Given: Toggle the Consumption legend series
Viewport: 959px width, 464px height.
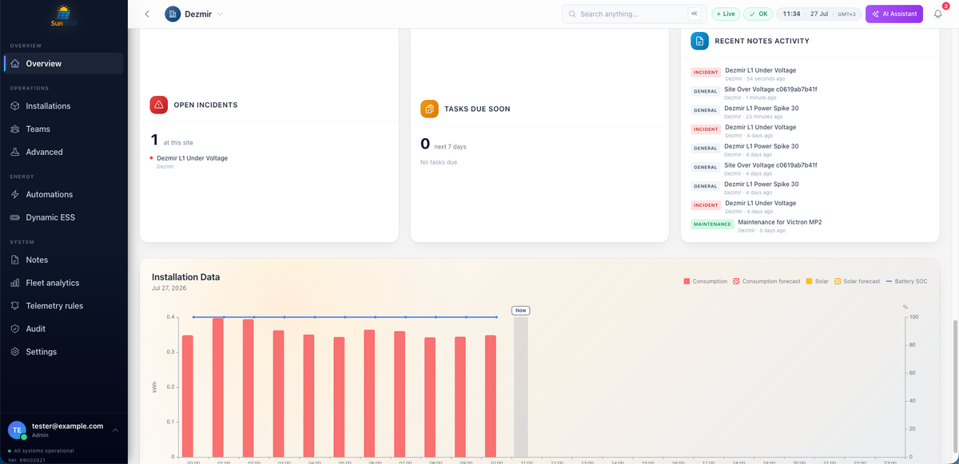Looking at the screenshot, I should (706, 281).
